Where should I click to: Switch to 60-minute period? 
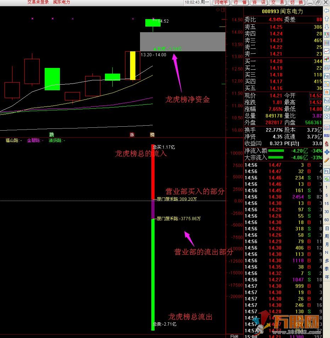[326, 220]
